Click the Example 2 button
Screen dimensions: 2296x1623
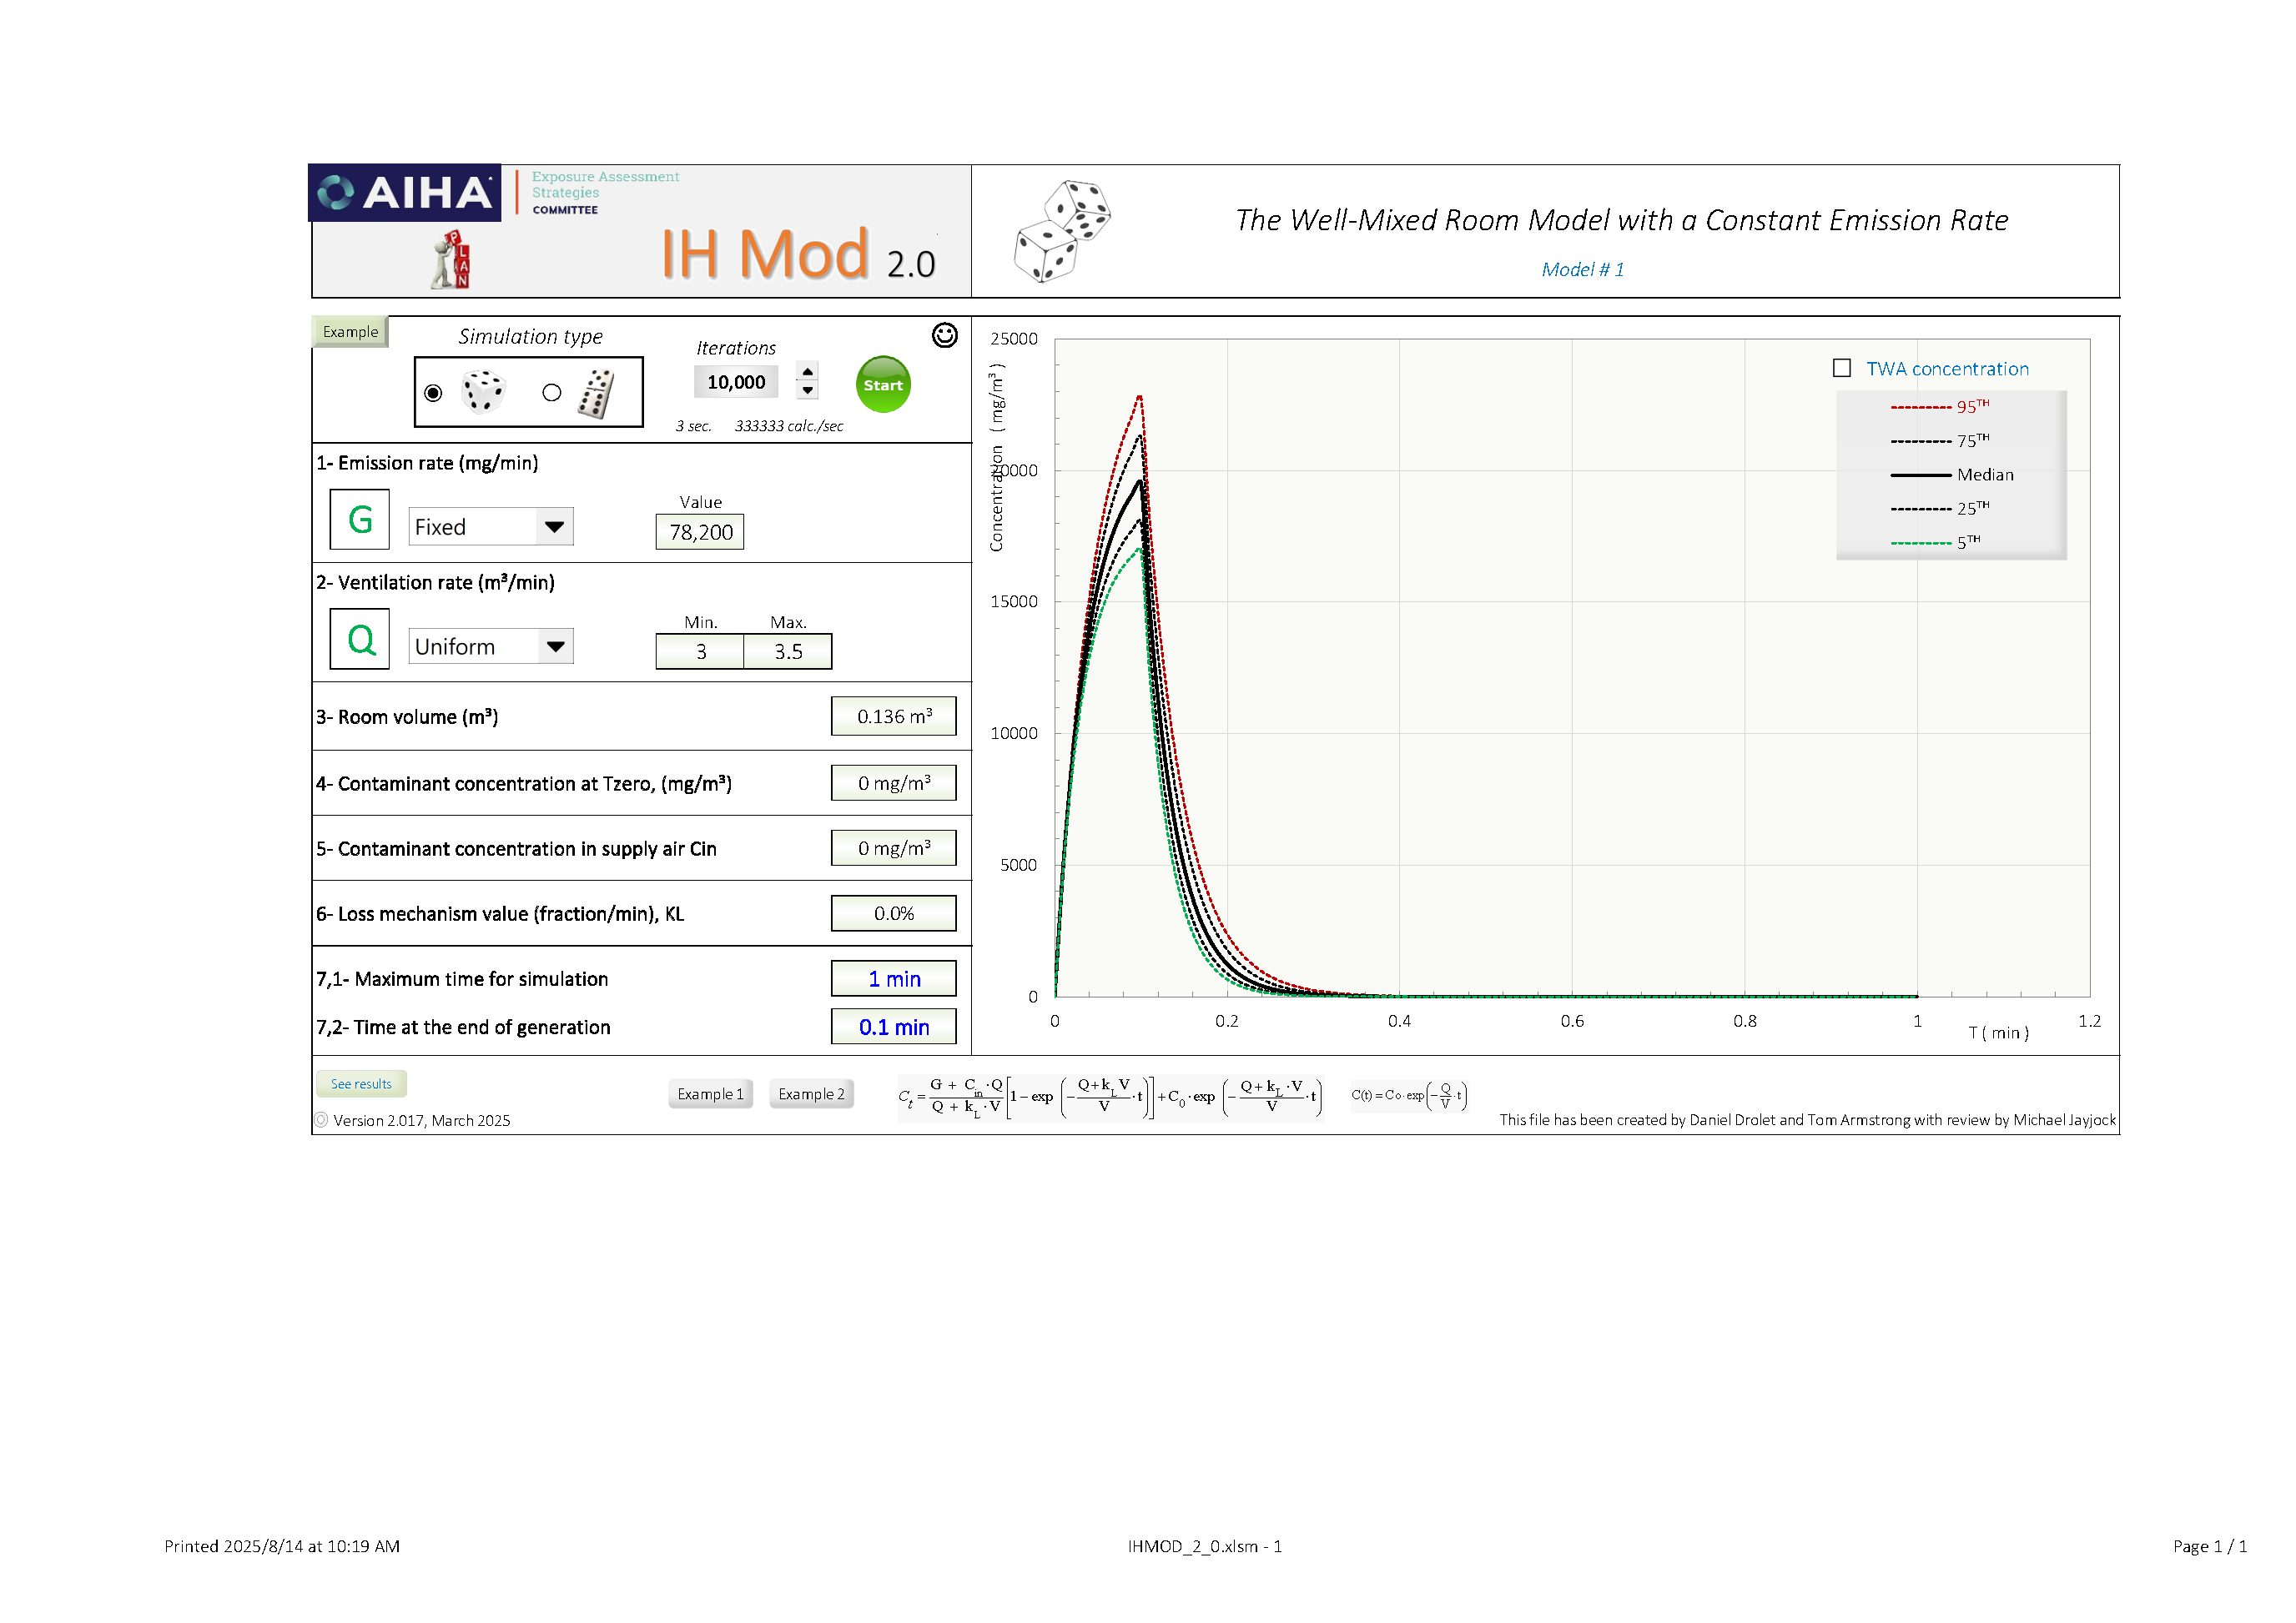pyautogui.click(x=811, y=1094)
